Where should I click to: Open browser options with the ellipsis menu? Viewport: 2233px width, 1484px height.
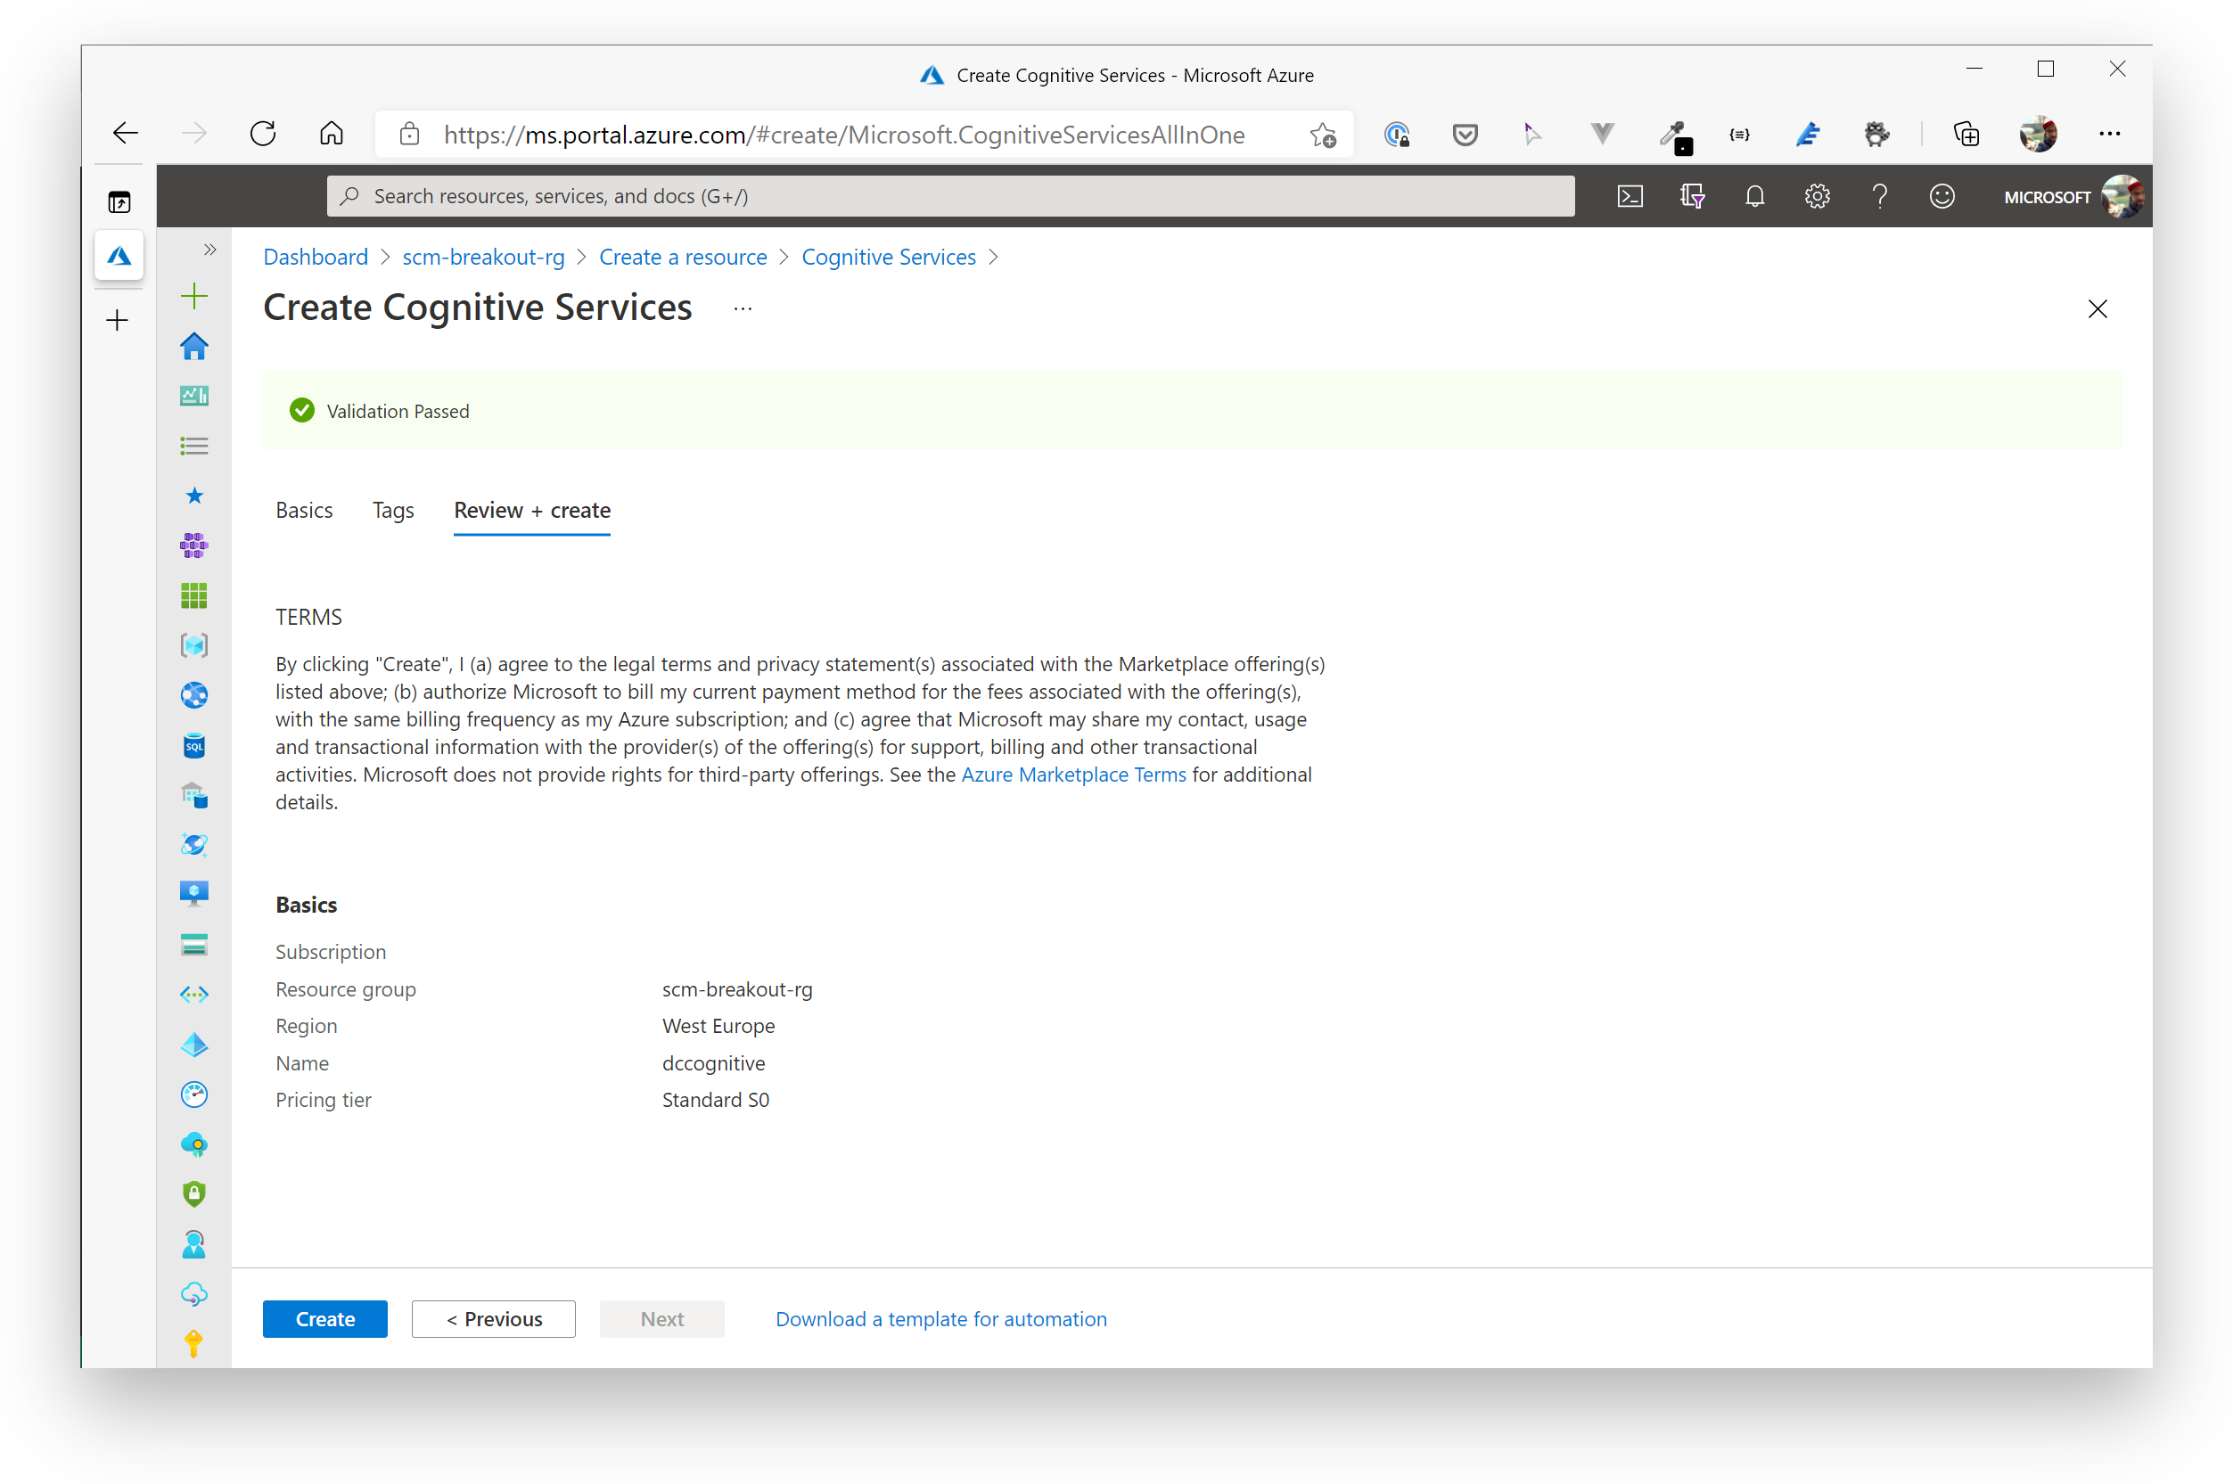point(2109,134)
